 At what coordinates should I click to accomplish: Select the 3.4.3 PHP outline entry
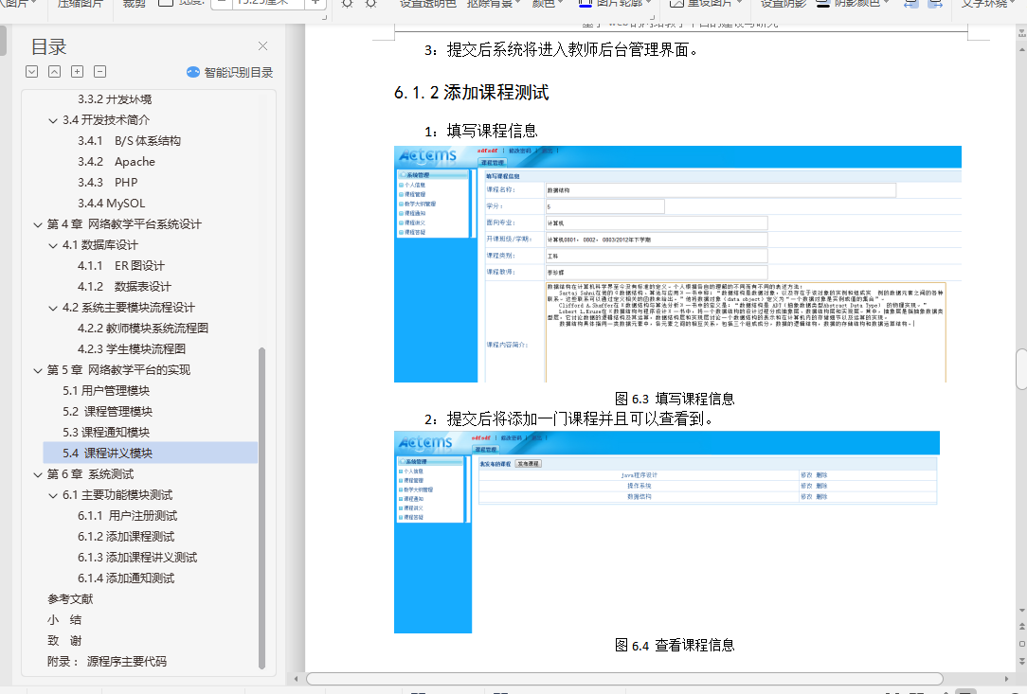point(107,183)
